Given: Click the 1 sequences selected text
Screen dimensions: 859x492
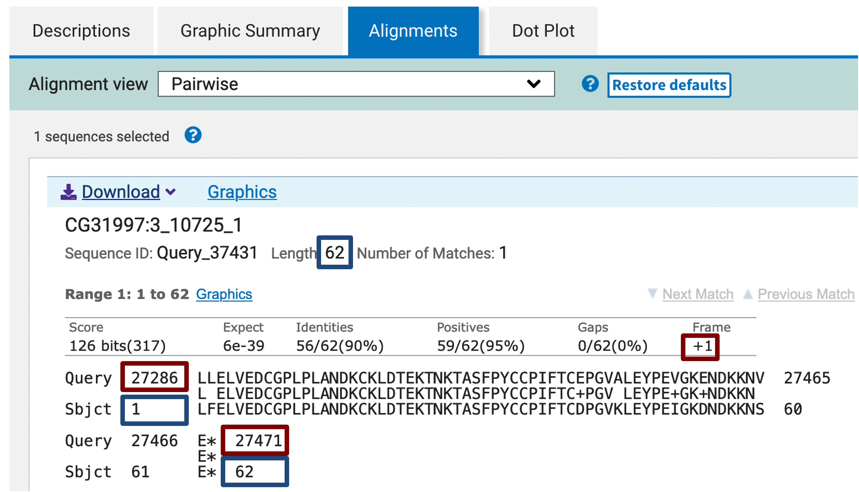Looking at the screenshot, I should tap(101, 136).
